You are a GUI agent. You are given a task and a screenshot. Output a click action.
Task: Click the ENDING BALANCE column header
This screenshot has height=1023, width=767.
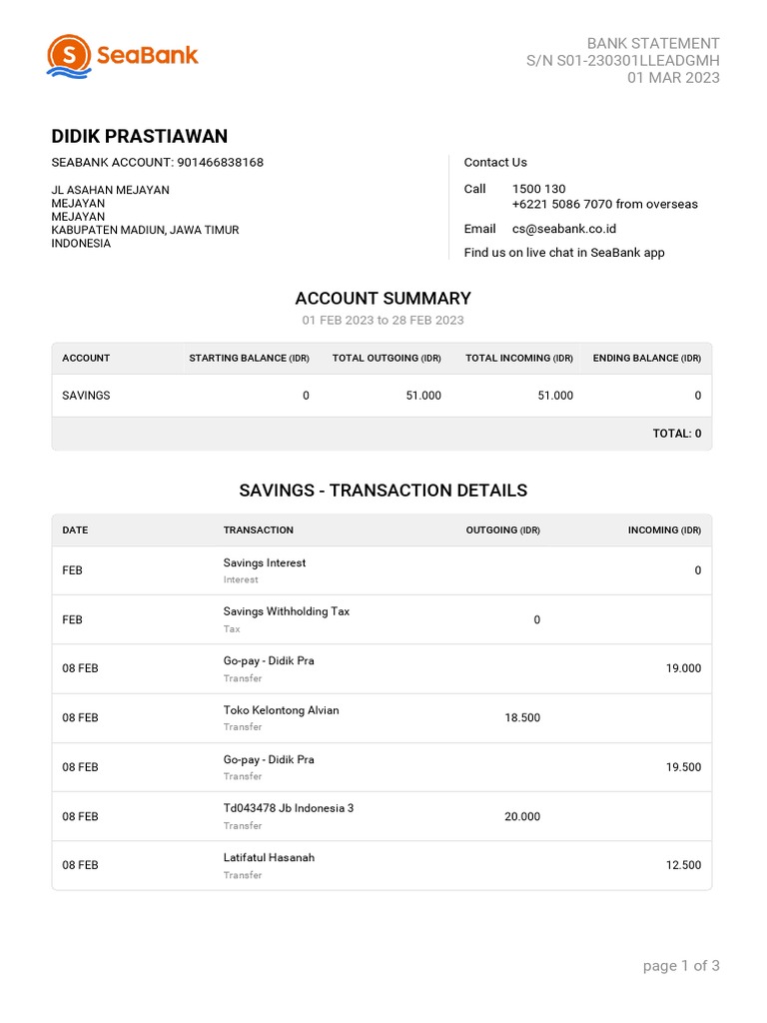[x=647, y=359]
